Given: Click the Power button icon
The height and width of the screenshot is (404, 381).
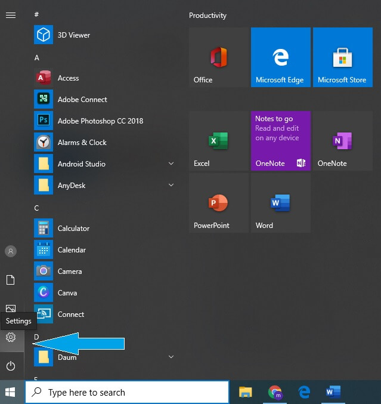Looking at the screenshot, I should click(11, 366).
